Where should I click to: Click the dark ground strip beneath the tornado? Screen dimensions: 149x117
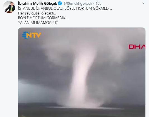[82, 113]
